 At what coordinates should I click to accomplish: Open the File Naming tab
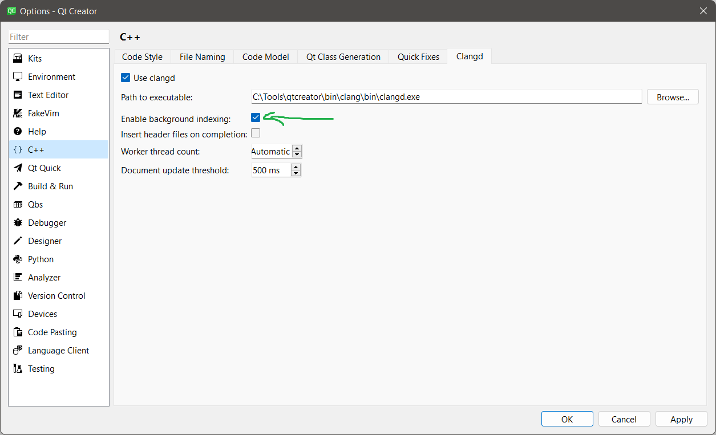coord(202,56)
